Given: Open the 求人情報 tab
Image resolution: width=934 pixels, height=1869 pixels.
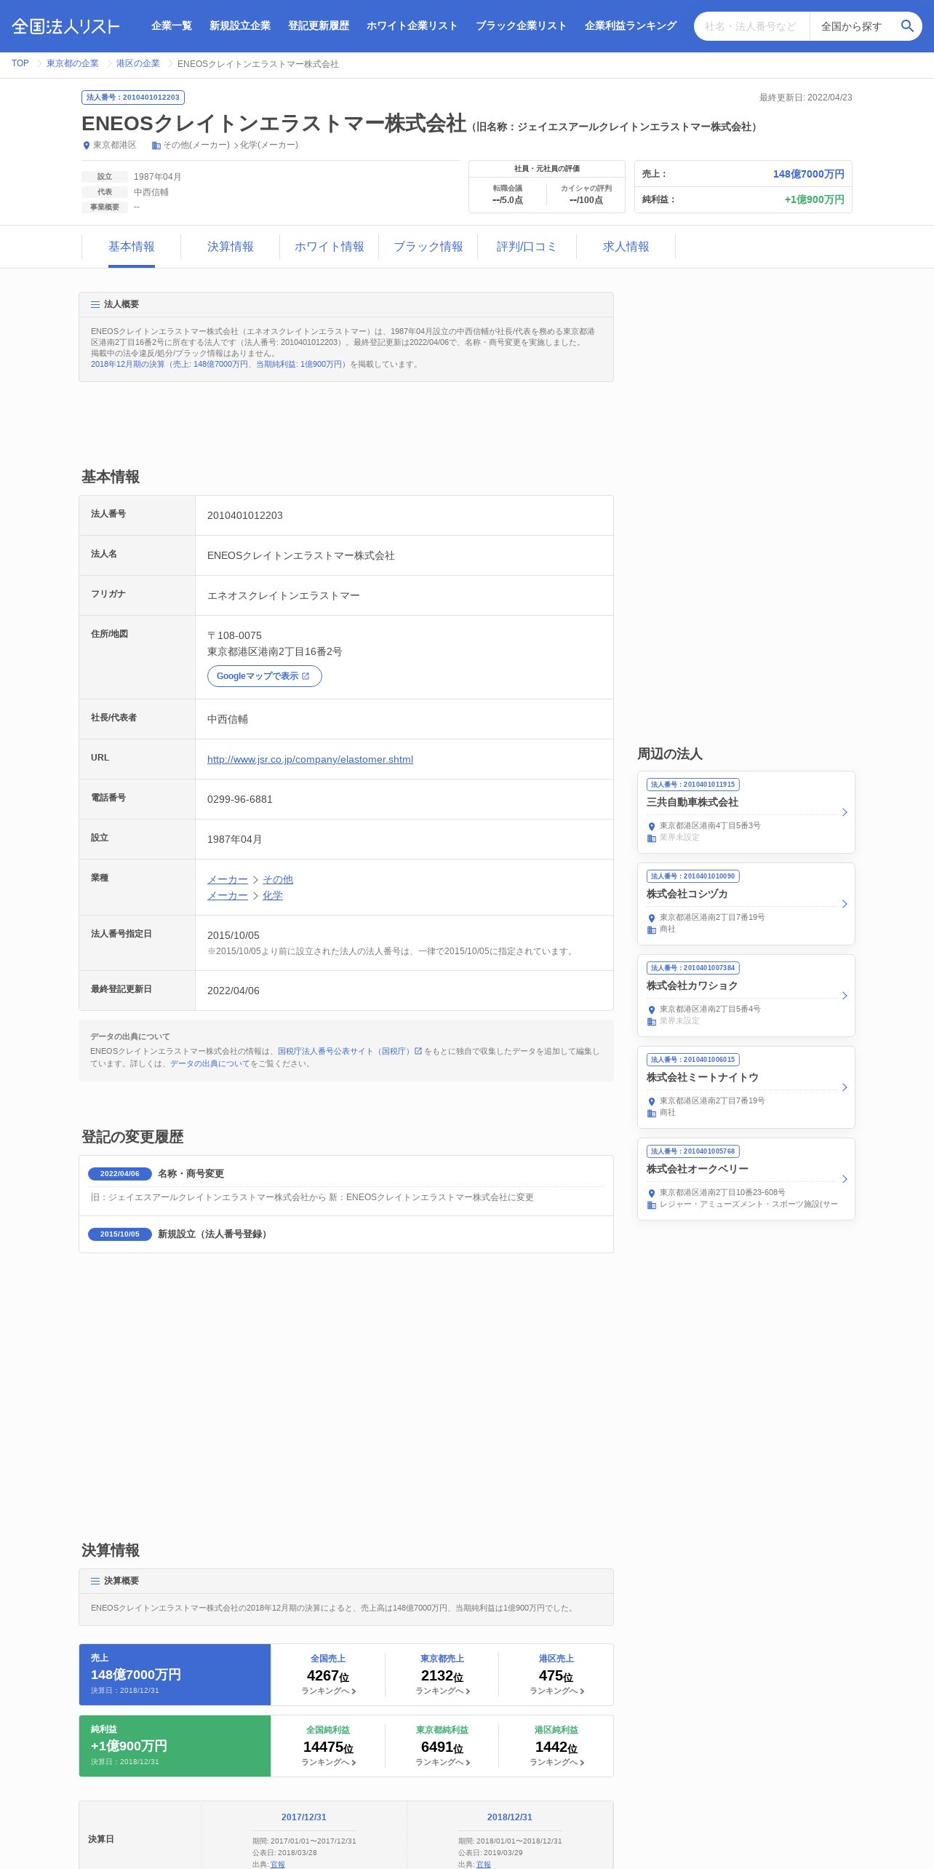Looking at the screenshot, I should [626, 247].
